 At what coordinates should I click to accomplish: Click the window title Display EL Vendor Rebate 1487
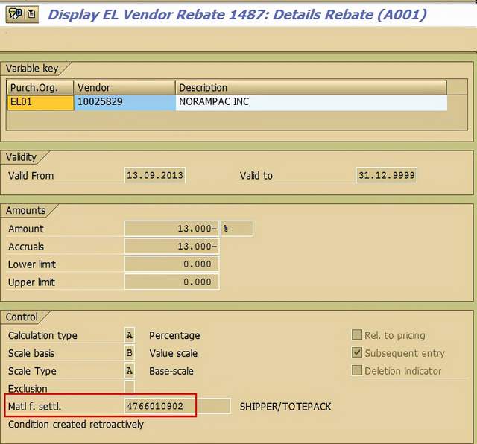(237, 15)
